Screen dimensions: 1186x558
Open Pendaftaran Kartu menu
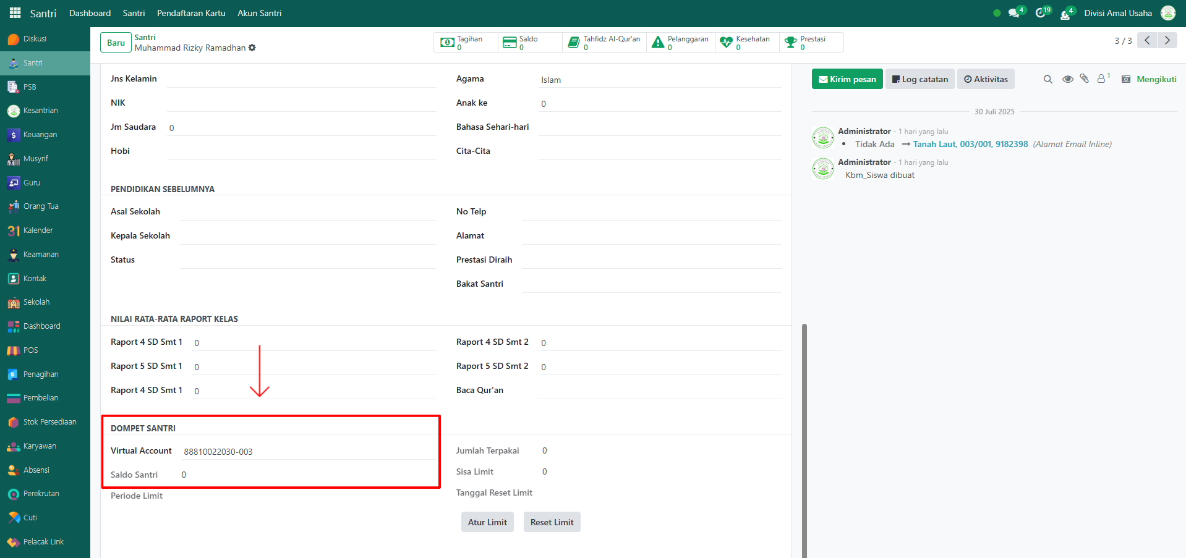pyautogui.click(x=191, y=13)
